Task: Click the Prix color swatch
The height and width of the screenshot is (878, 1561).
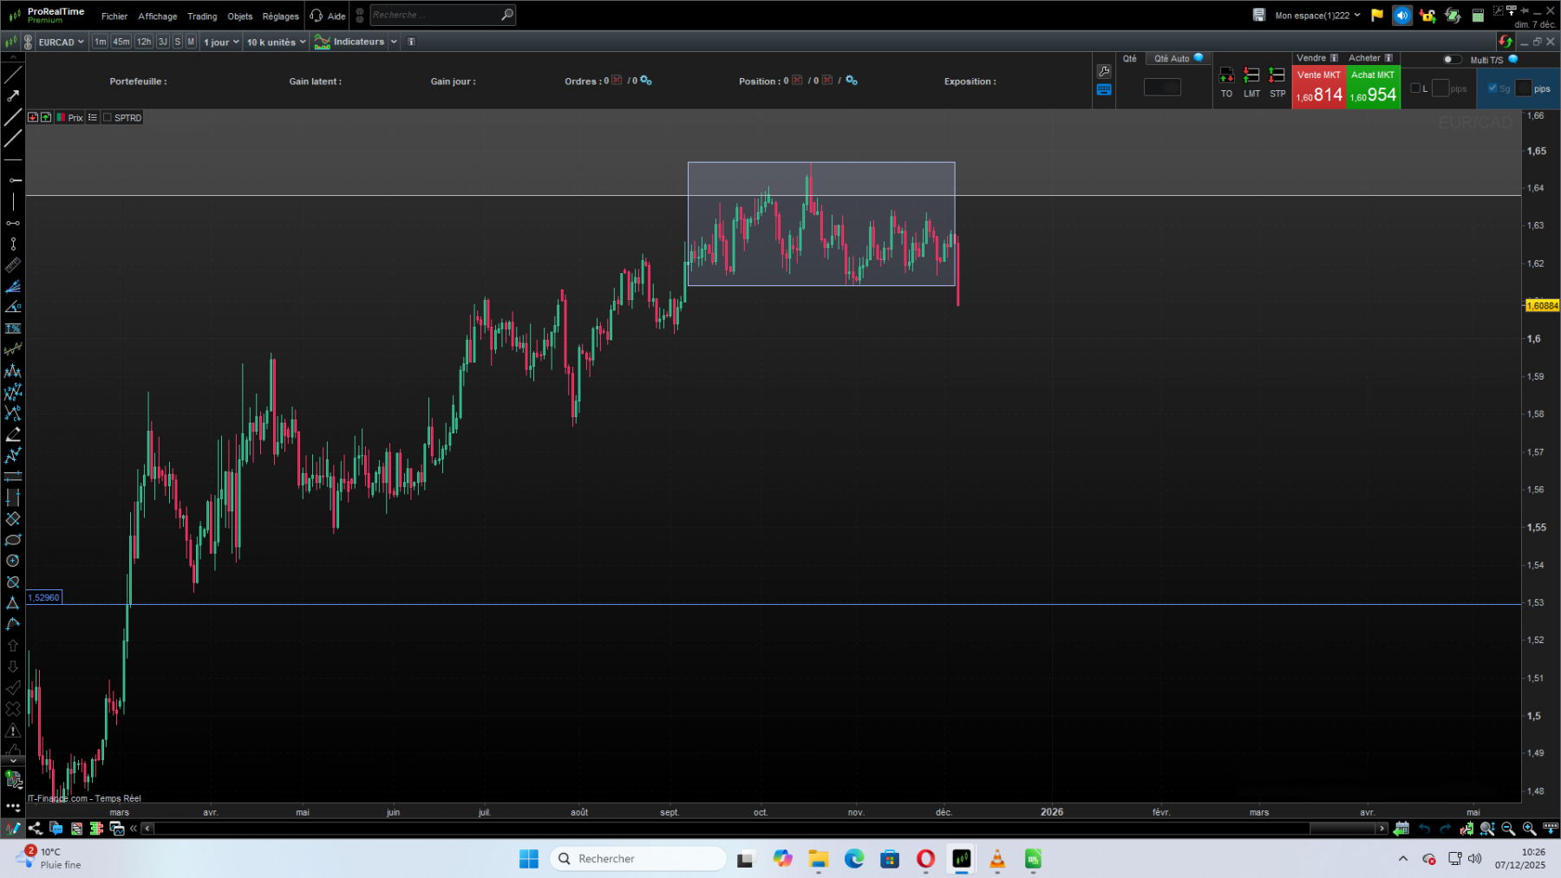Action: pos(61,117)
